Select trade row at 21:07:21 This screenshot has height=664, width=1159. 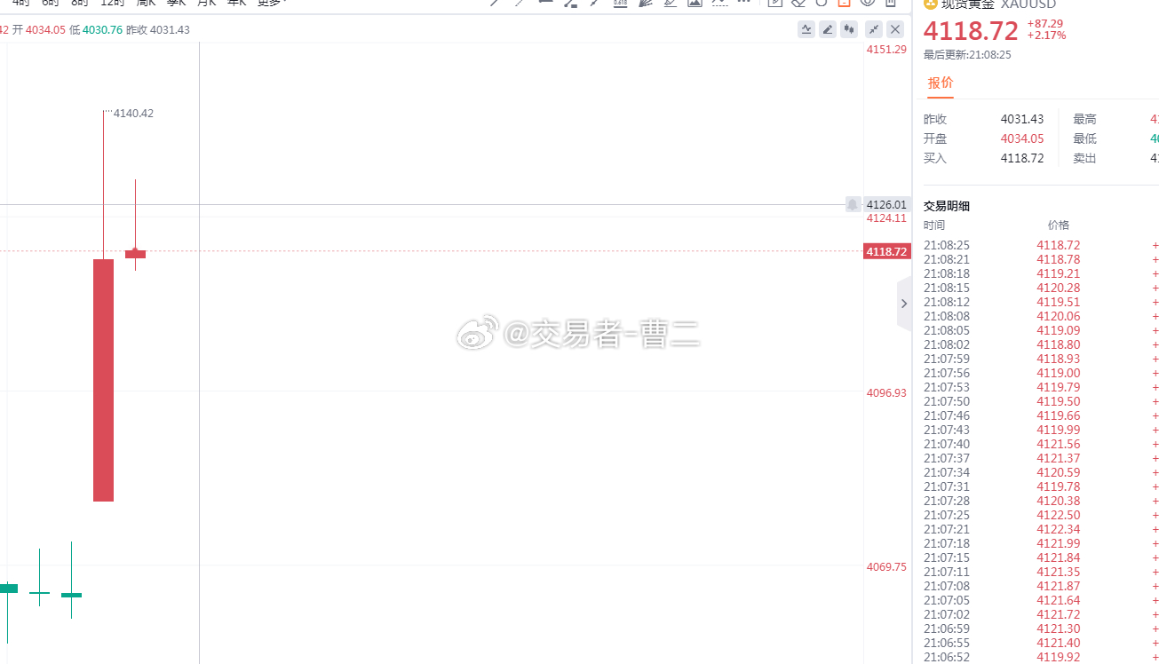1041,529
